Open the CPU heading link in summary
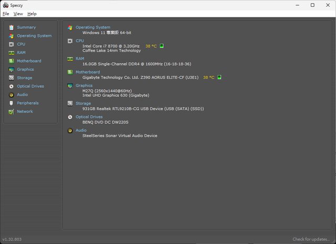Viewport: 336px width, 244px height. (79, 40)
